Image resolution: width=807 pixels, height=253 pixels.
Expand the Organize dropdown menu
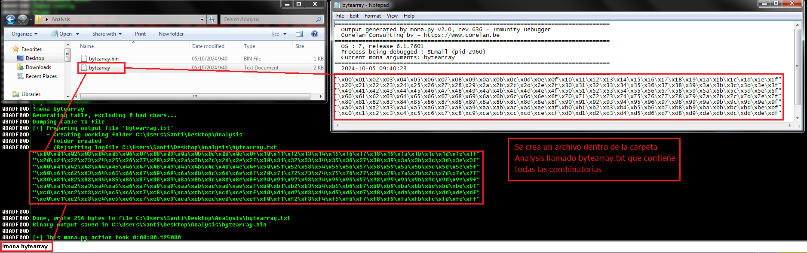click(25, 34)
